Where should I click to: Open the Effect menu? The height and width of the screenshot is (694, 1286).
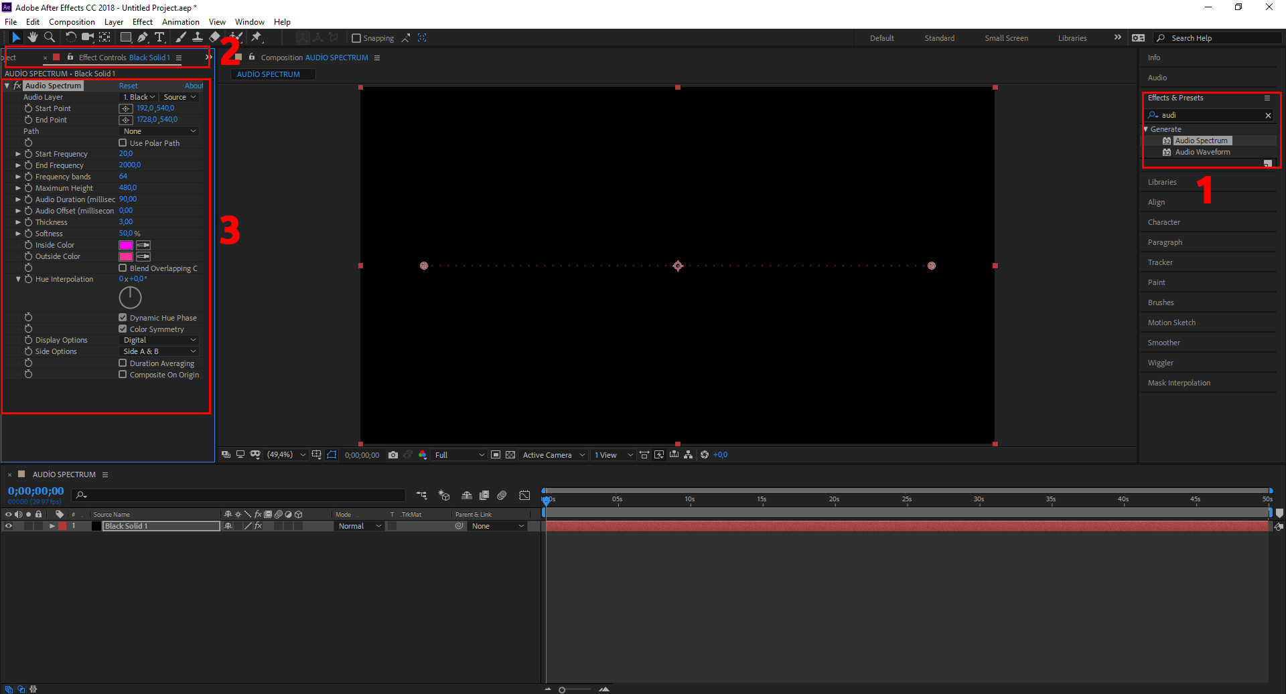pyautogui.click(x=143, y=22)
